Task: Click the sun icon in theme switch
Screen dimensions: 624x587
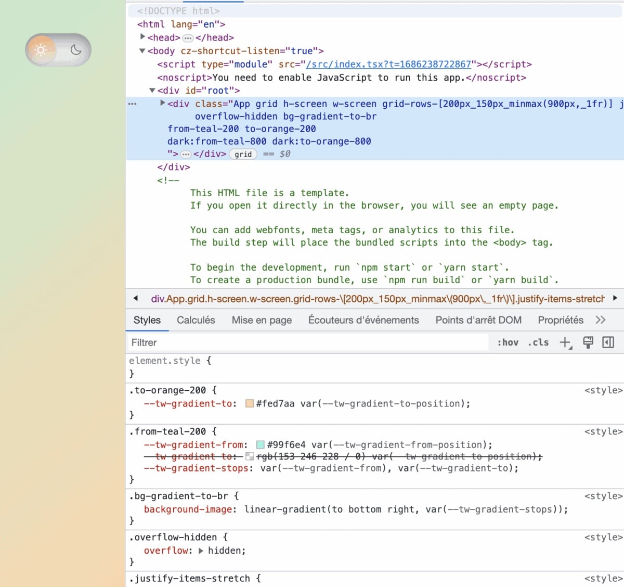Action: click(41, 50)
